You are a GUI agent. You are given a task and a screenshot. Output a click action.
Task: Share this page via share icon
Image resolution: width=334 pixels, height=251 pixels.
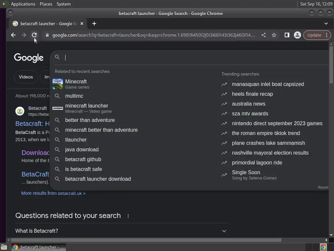pos(264,35)
